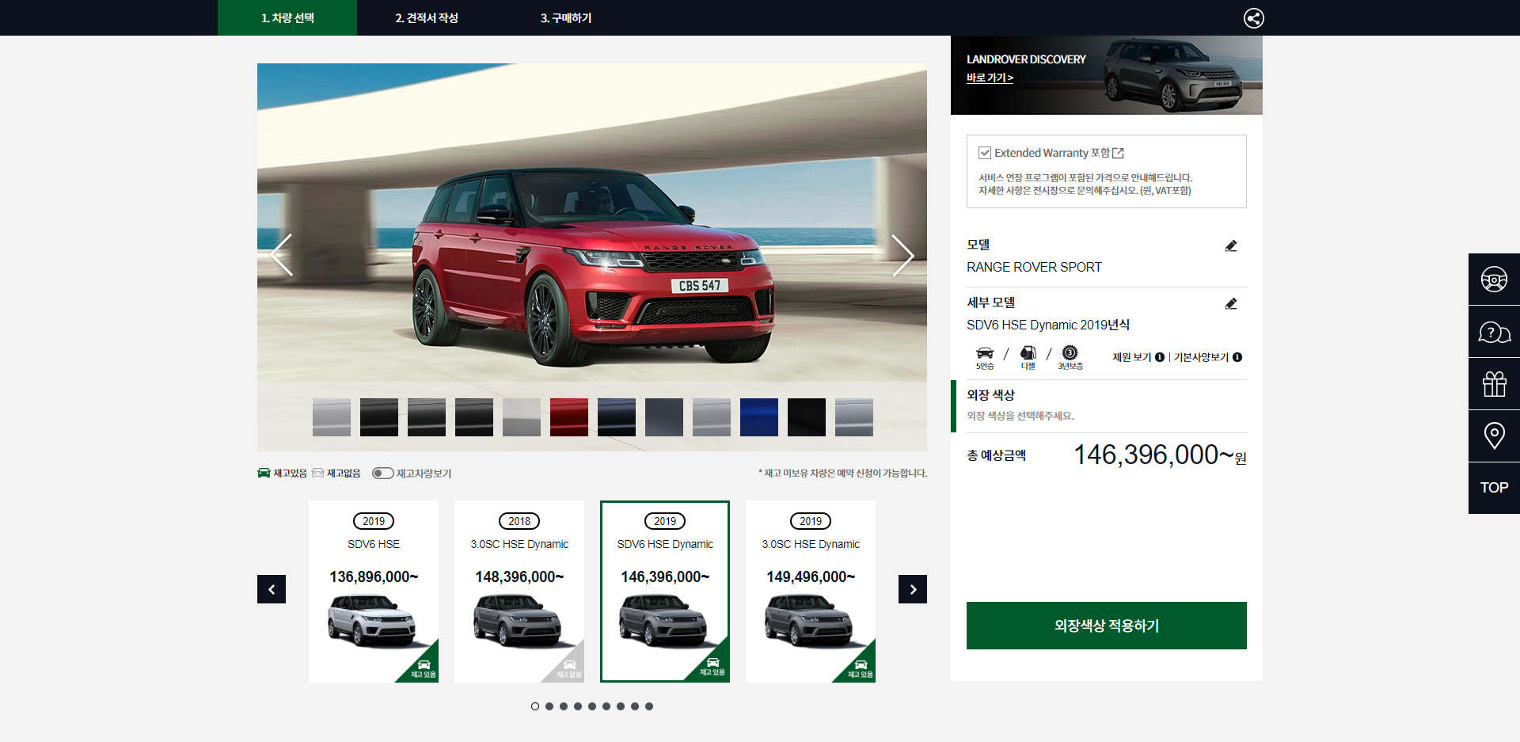The width and height of the screenshot is (1520, 742).
Task: Jump to TOP of the page
Action: [x=1494, y=488]
